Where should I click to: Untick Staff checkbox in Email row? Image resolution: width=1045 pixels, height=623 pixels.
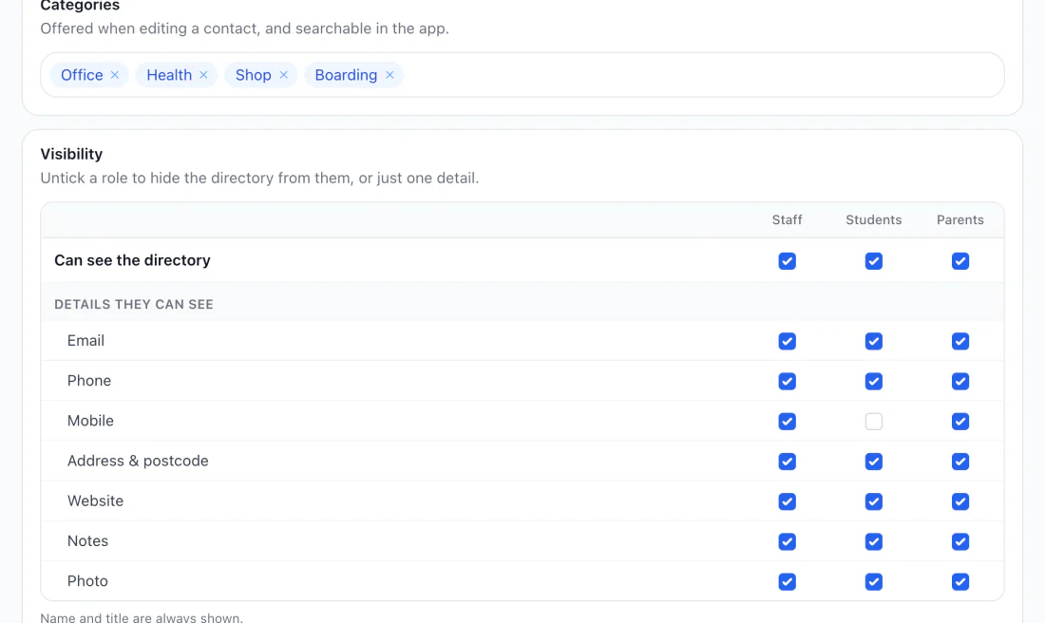click(788, 341)
